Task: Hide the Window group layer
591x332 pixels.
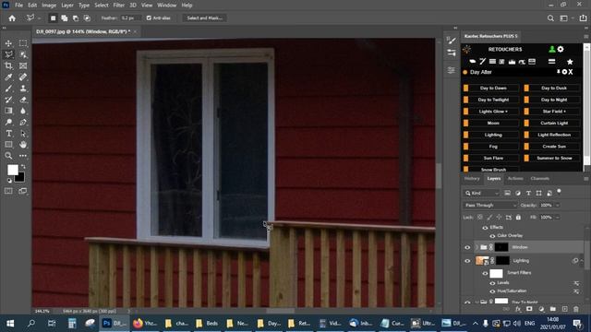Action: click(x=467, y=248)
